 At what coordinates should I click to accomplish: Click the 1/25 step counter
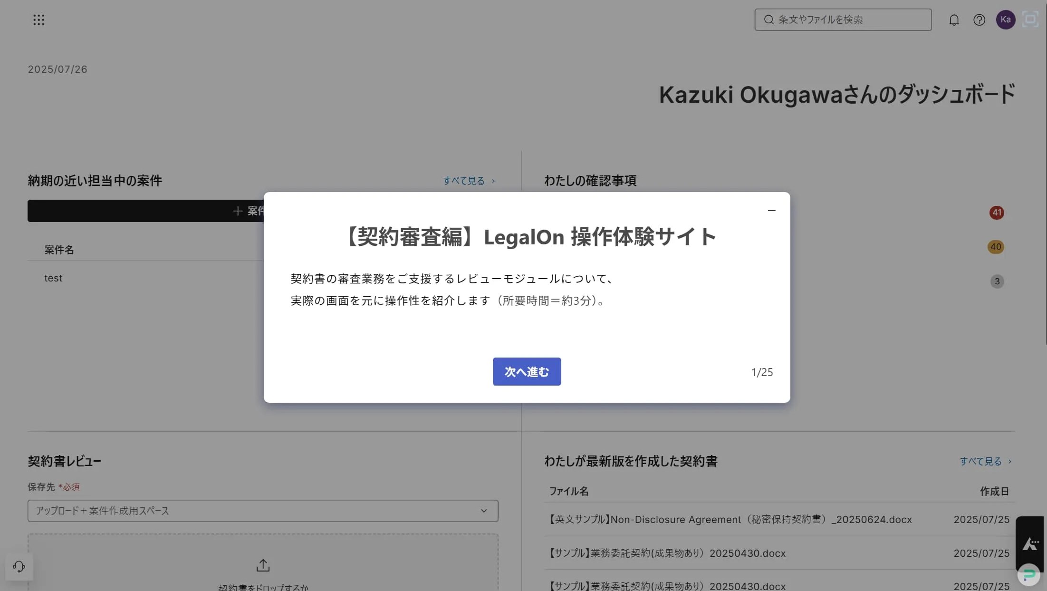coord(762,372)
